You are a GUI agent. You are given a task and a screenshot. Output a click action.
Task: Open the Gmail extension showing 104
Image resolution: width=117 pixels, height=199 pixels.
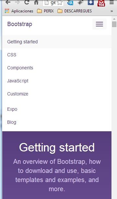coord(101,3)
